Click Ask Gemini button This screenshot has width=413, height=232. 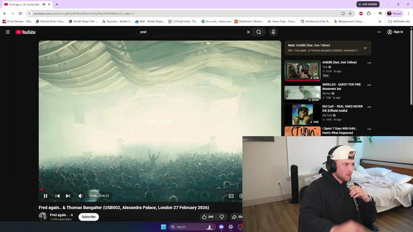tap(367, 4)
